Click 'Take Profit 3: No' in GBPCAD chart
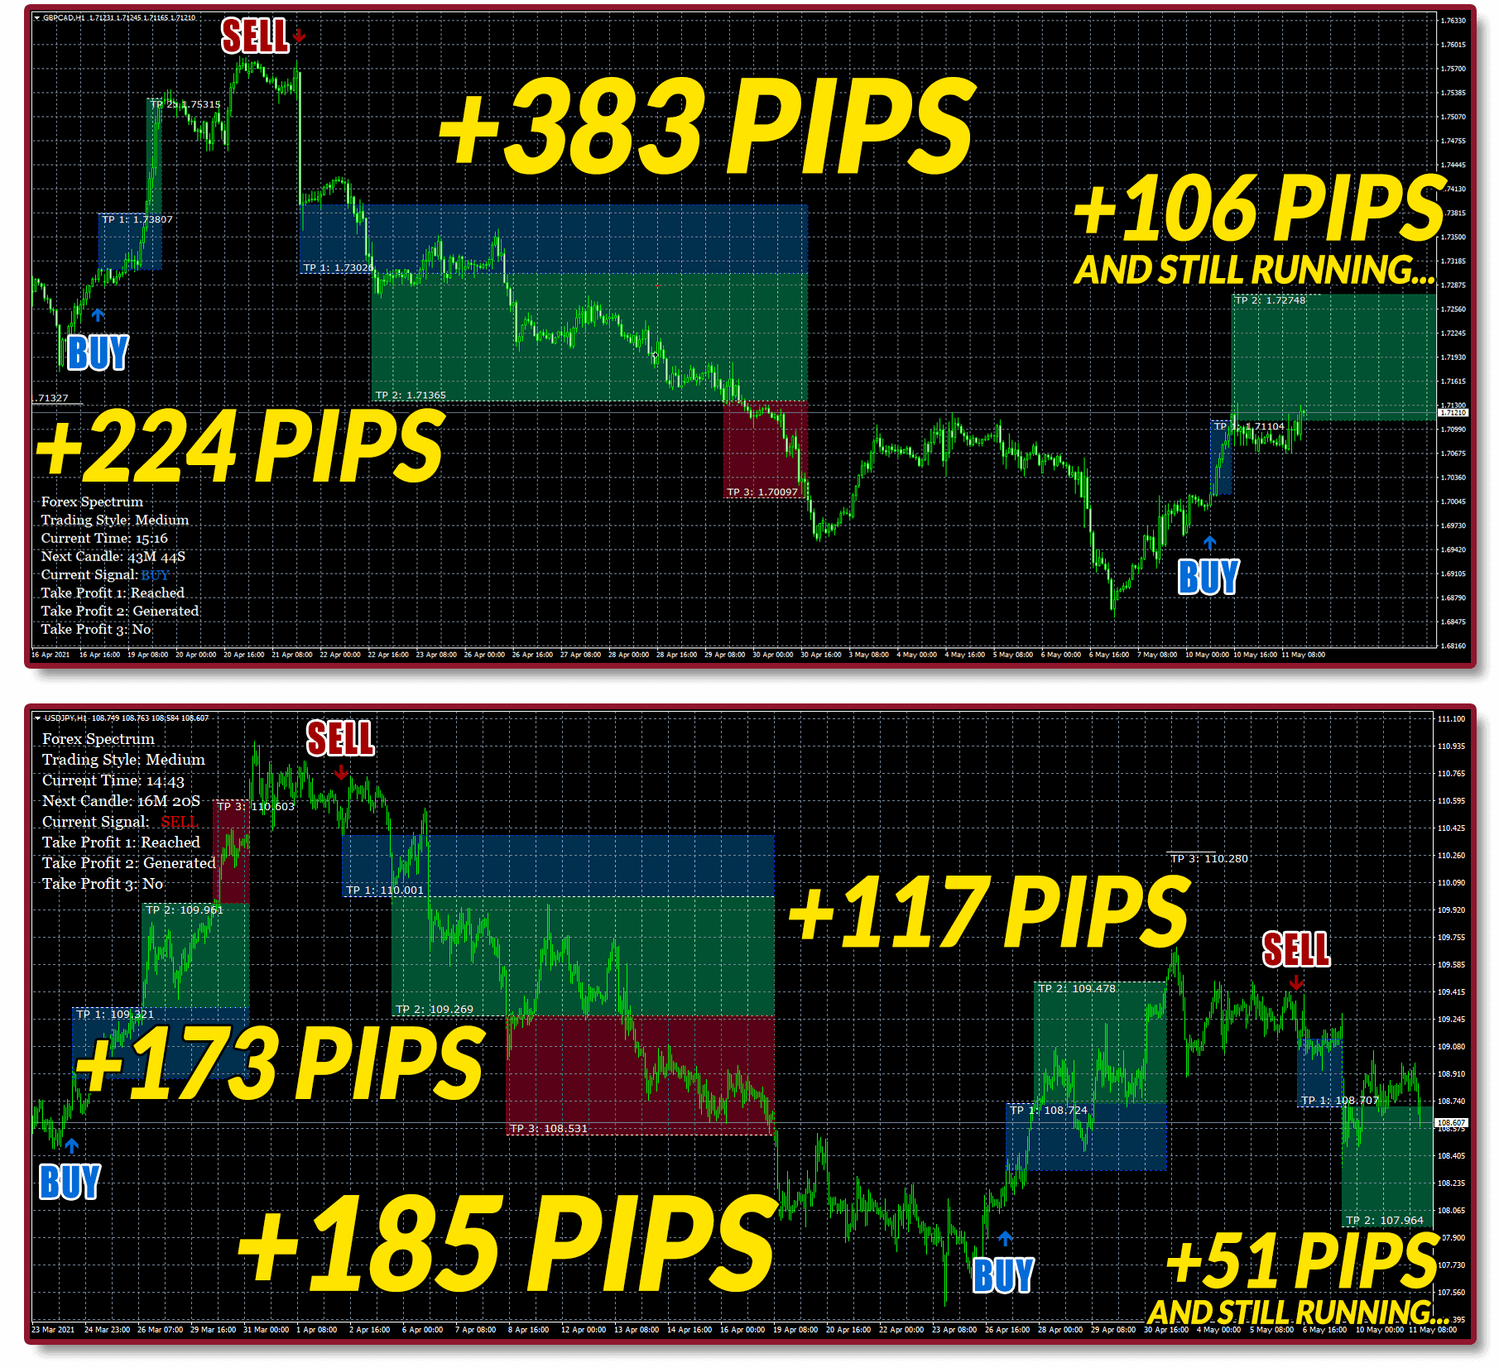1499x1368 pixels. pyautogui.click(x=96, y=629)
